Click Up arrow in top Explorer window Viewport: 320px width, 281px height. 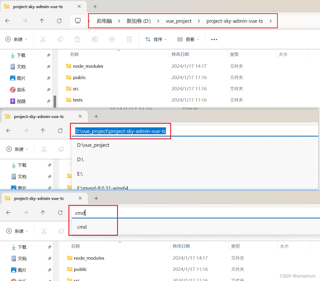point(42,21)
